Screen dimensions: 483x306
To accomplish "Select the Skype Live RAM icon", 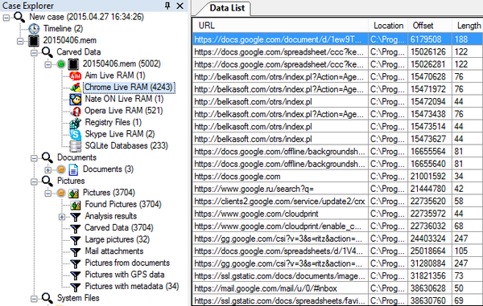I will coord(75,134).
